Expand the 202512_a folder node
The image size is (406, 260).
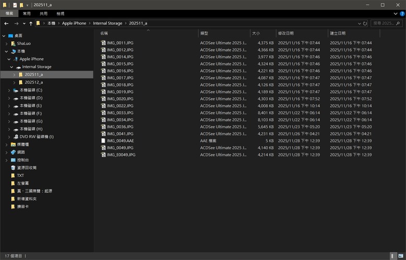[x=14, y=83]
